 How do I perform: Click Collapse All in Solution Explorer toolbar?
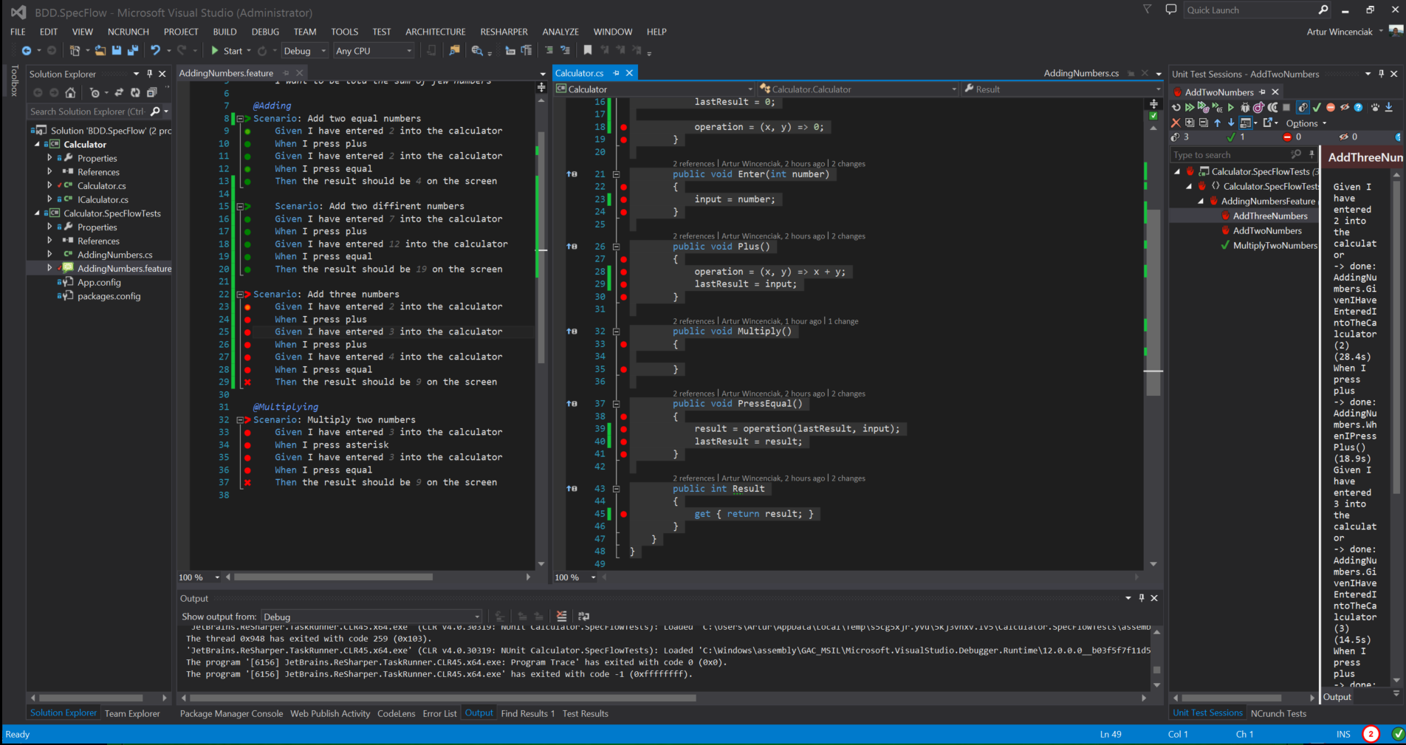tap(151, 93)
